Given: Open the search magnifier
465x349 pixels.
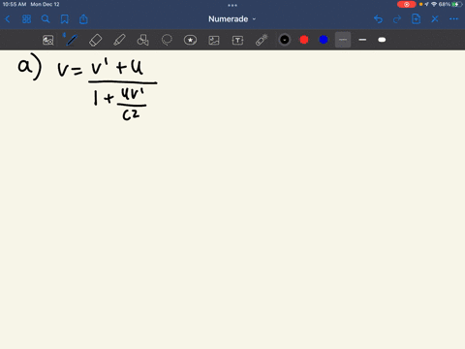Looking at the screenshot, I should [x=46, y=19].
